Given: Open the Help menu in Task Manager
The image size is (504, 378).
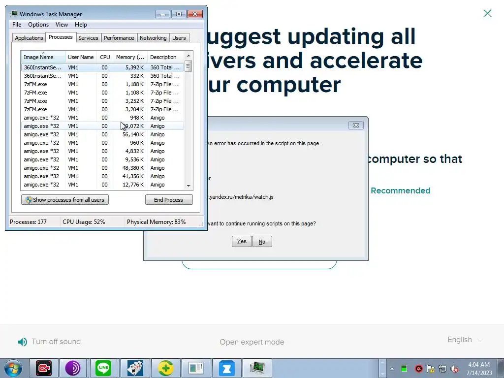Looking at the screenshot, I should click(81, 25).
